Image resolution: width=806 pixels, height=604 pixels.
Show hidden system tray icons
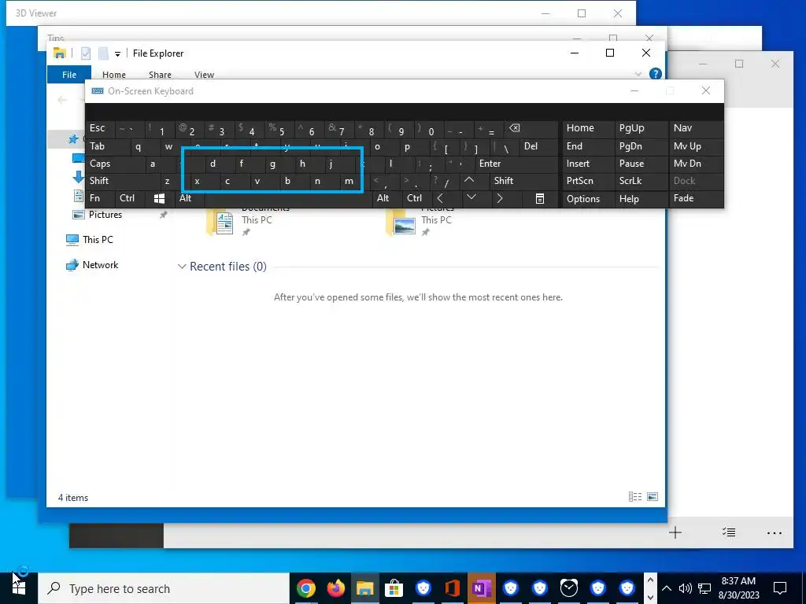tap(666, 588)
